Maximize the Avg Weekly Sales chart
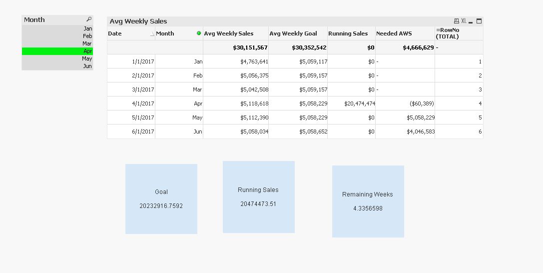This screenshot has height=273, width=543. [x=479, y=21]
